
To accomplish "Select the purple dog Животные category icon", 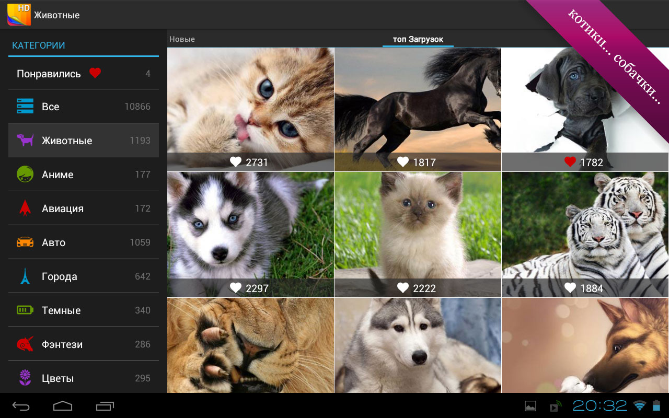I will (x=25, y=140).
